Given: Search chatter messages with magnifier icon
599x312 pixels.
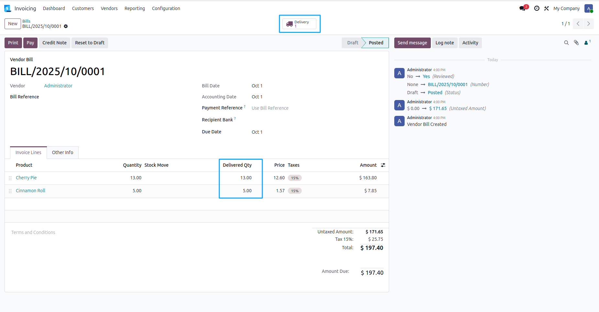Looking at the screenshot, I should coord(566,43).
